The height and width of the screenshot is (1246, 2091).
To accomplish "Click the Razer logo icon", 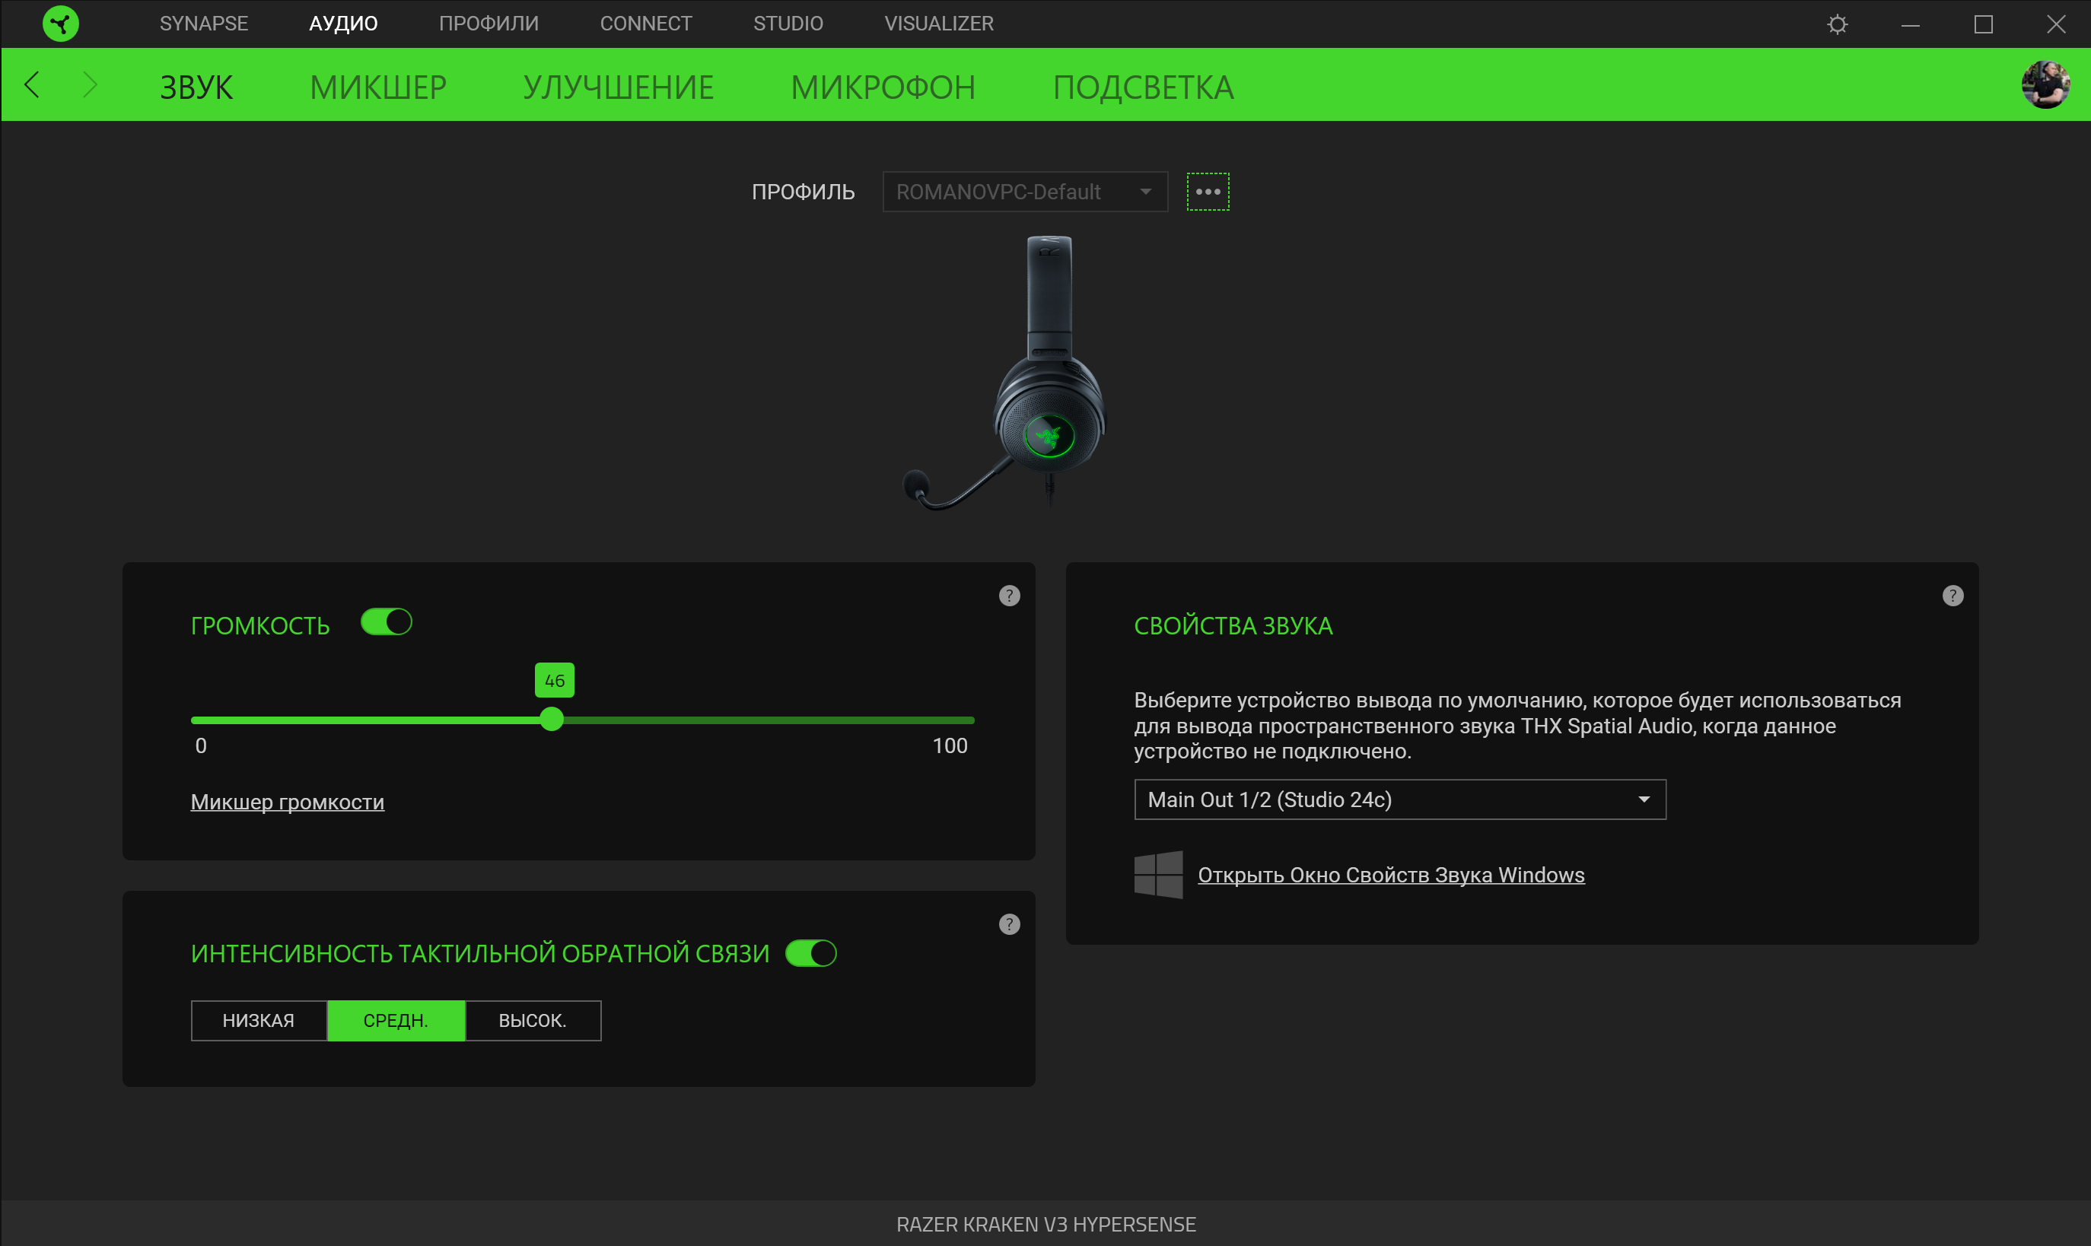I will pos(60,24).
